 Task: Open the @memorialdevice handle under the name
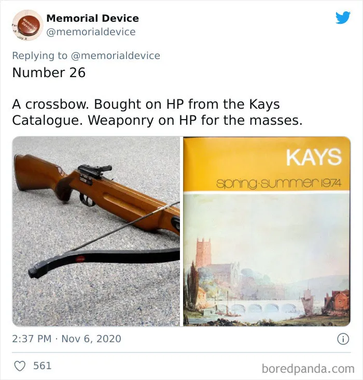coord(91,32)
